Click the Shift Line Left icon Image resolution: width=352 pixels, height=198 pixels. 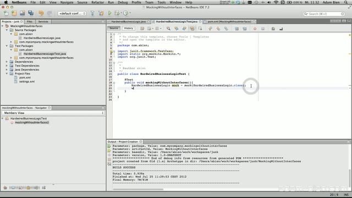(x=237, y=29)
